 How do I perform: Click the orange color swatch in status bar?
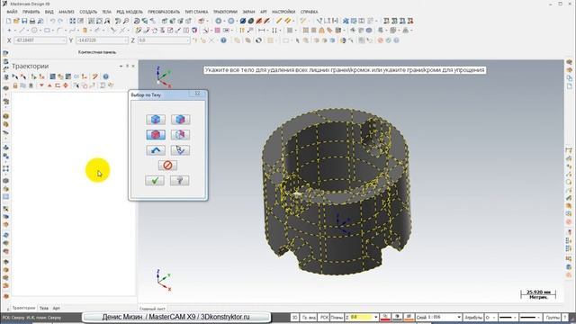(x=409, y=317)
